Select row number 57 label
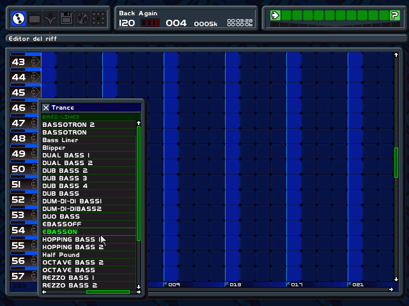The image size is (409, 306). coord(19,276)
